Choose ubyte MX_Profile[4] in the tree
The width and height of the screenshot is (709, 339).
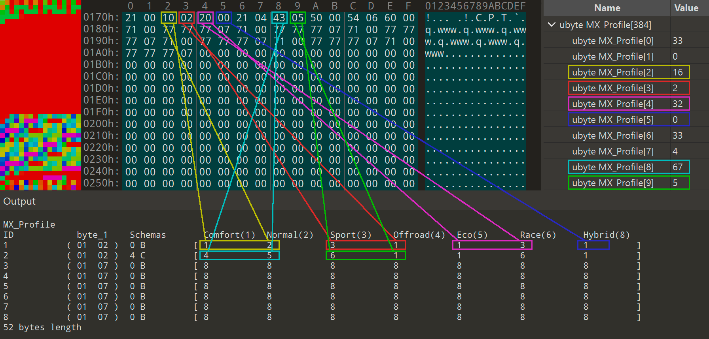[612, 104]
